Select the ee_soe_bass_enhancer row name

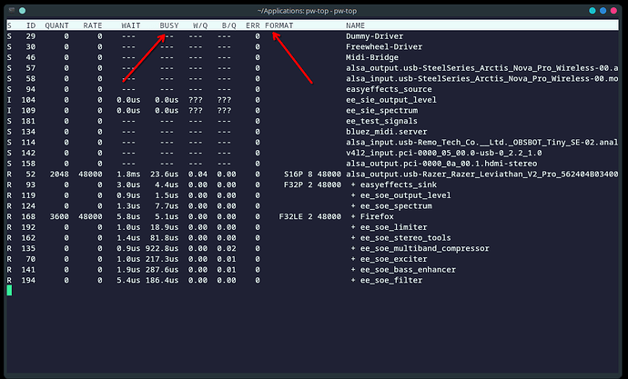408,269
